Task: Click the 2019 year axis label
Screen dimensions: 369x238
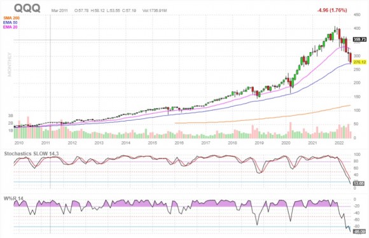Action: (x=259, y=143)
